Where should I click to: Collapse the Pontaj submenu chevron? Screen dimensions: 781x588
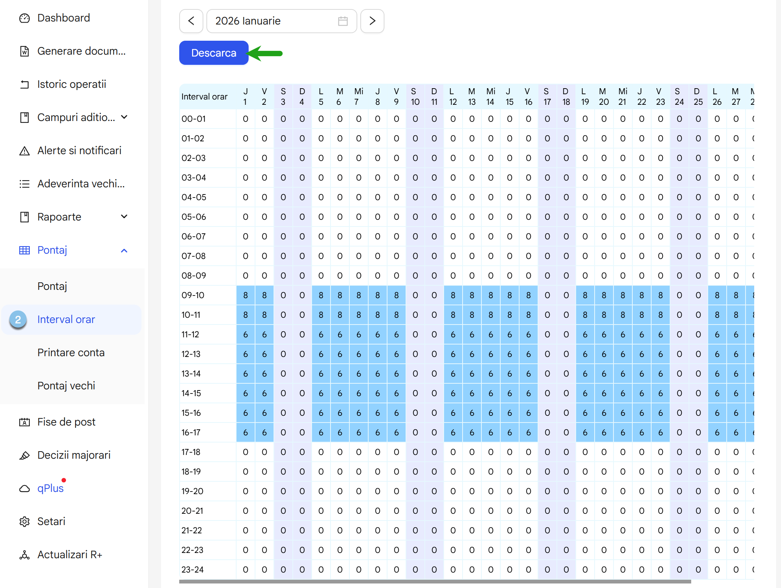point(124,250)
